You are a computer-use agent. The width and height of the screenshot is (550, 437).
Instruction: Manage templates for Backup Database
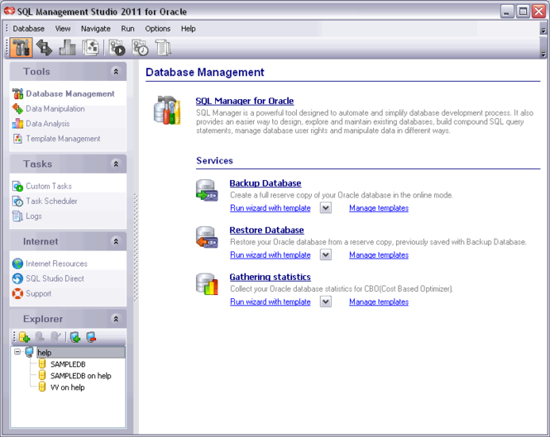point(379,208)
